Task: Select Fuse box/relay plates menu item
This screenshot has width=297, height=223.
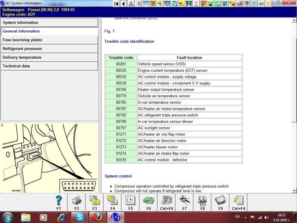Action: (x=49, y=40)
